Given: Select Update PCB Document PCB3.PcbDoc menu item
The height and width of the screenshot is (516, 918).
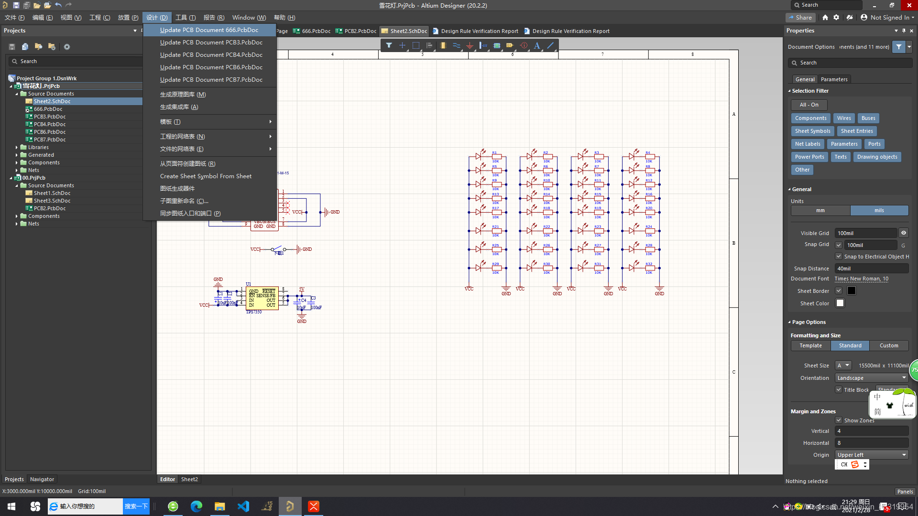Looking at the screenshot, I should pyautogui.click(x=211, y=43).
